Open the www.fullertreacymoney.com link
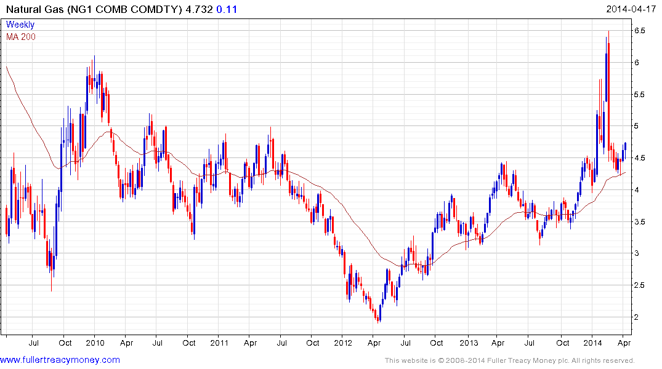The image size is (662, 369). click(60, 359)
